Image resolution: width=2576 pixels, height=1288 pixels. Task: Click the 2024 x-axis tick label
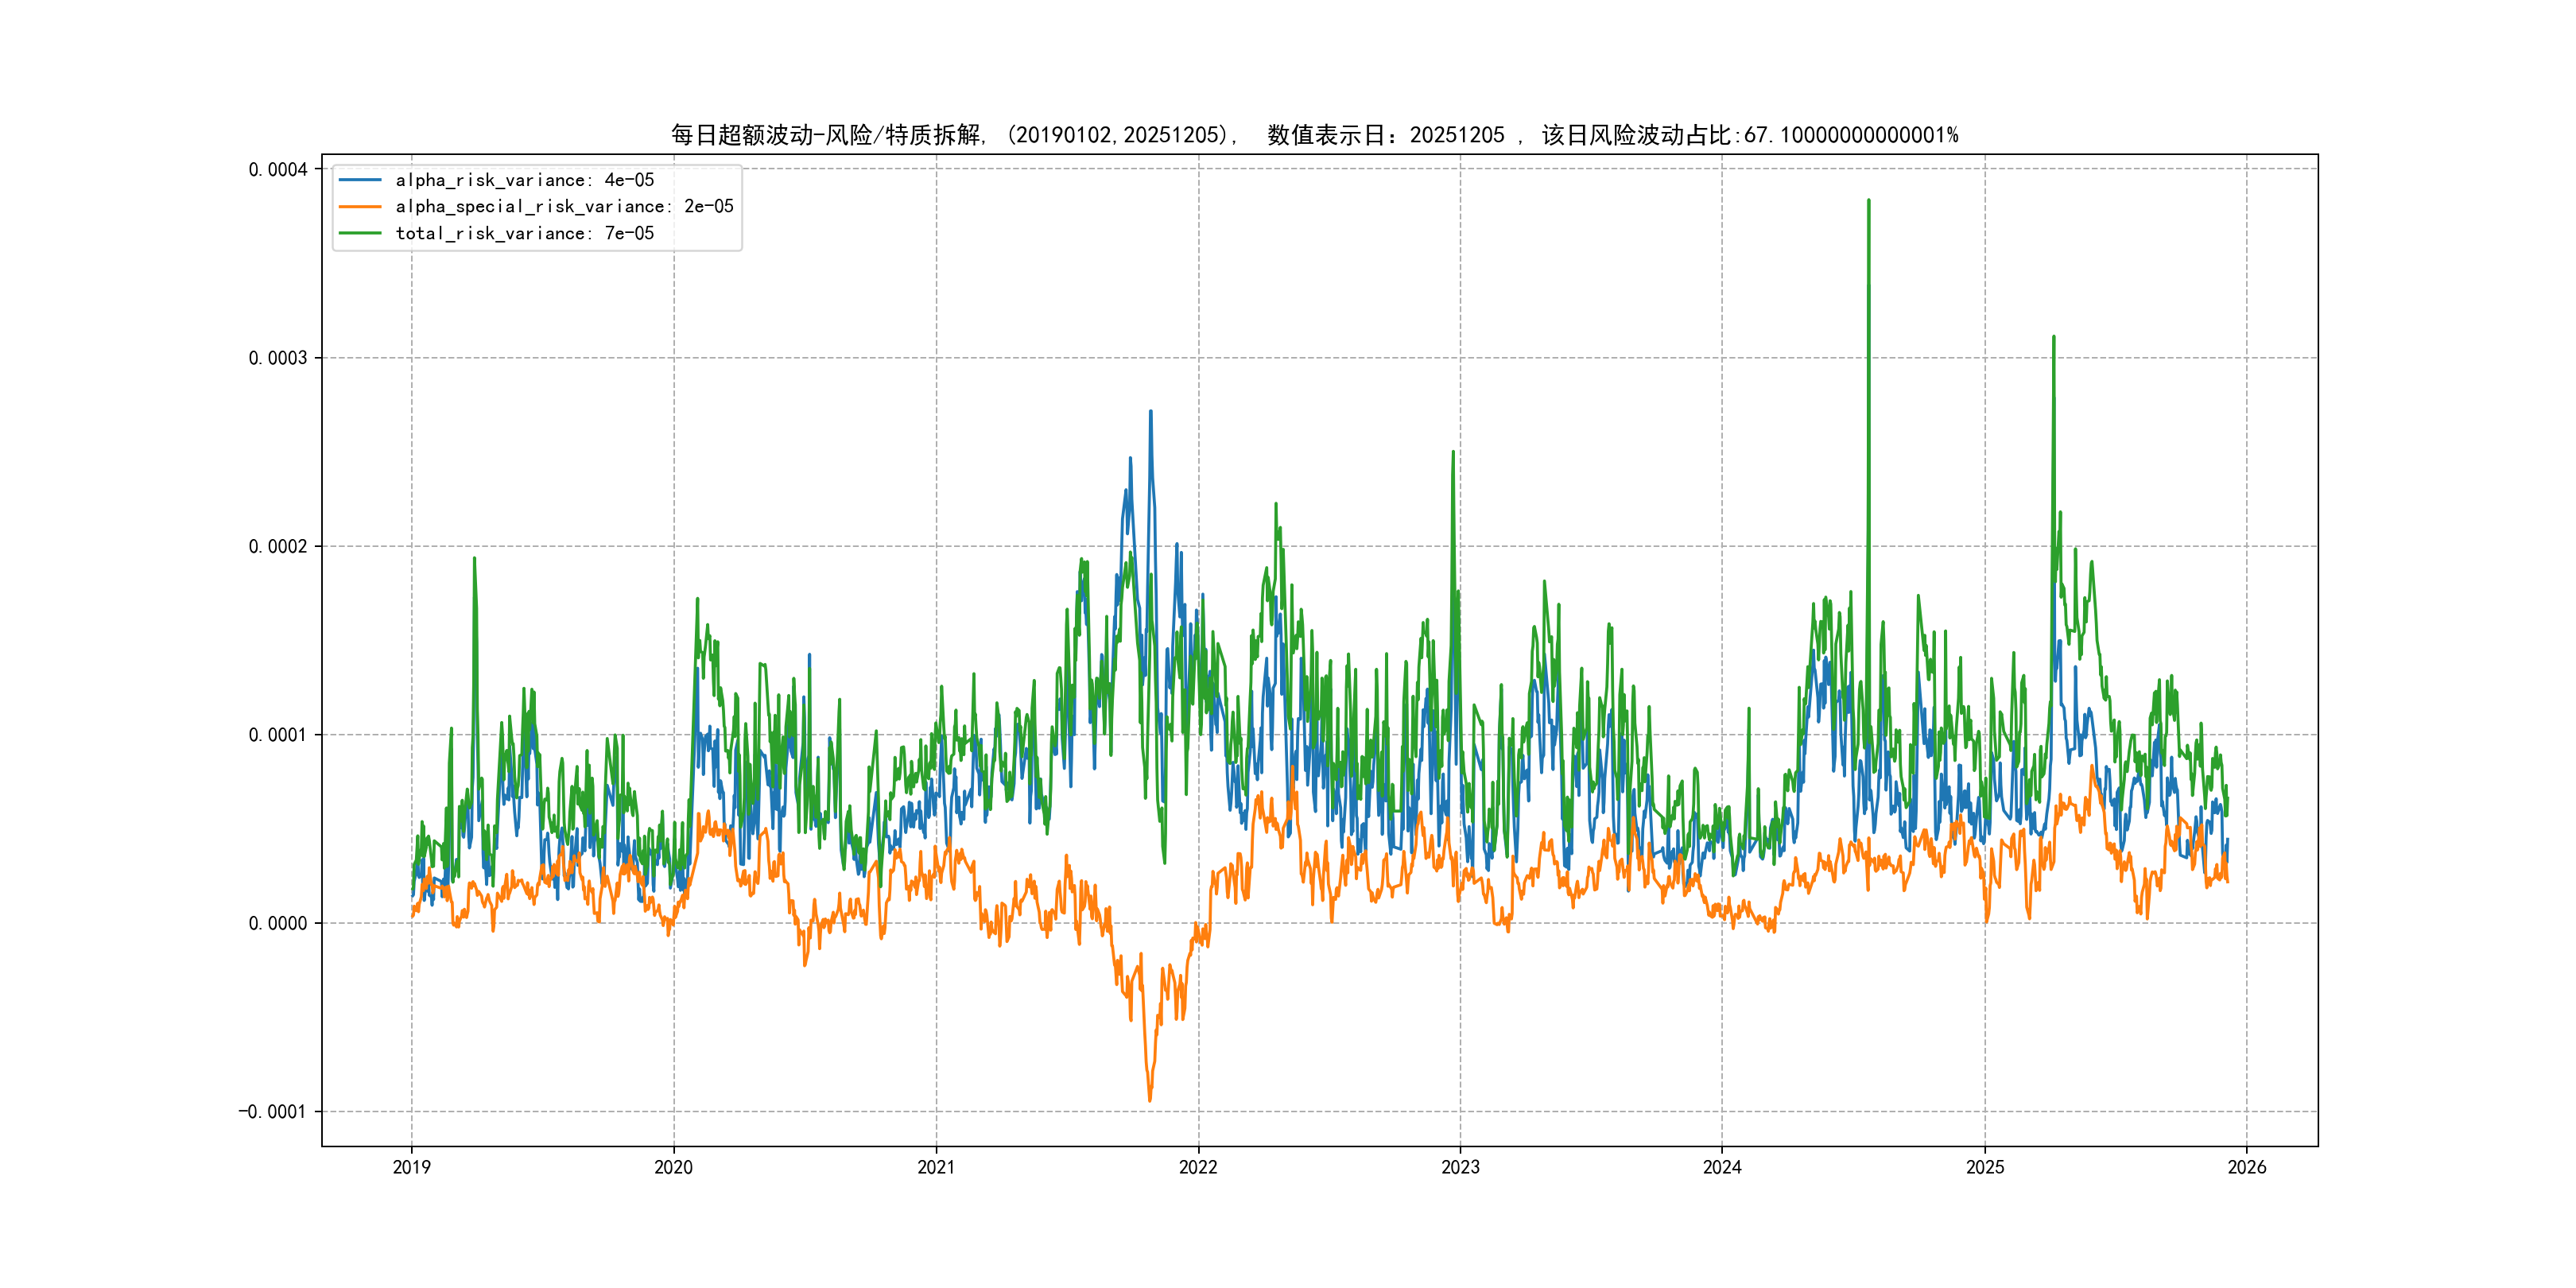click(1722, 1167)
